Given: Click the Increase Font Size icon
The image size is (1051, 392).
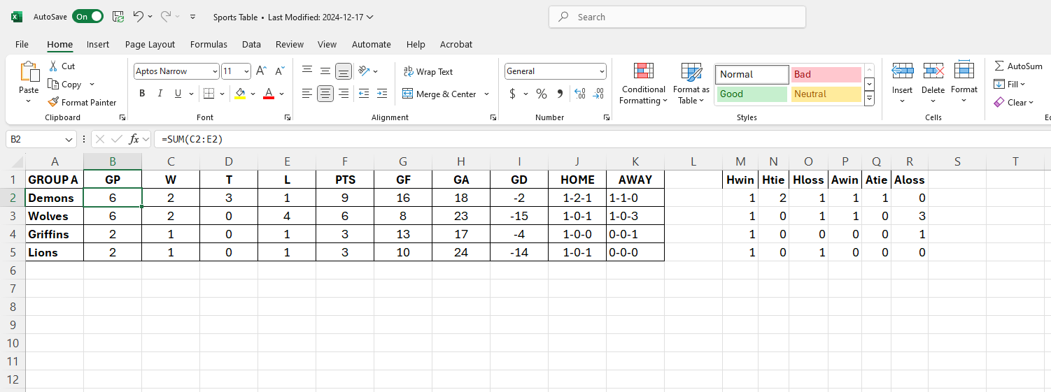Looking at the screenshot, I should tap(261, 71).
